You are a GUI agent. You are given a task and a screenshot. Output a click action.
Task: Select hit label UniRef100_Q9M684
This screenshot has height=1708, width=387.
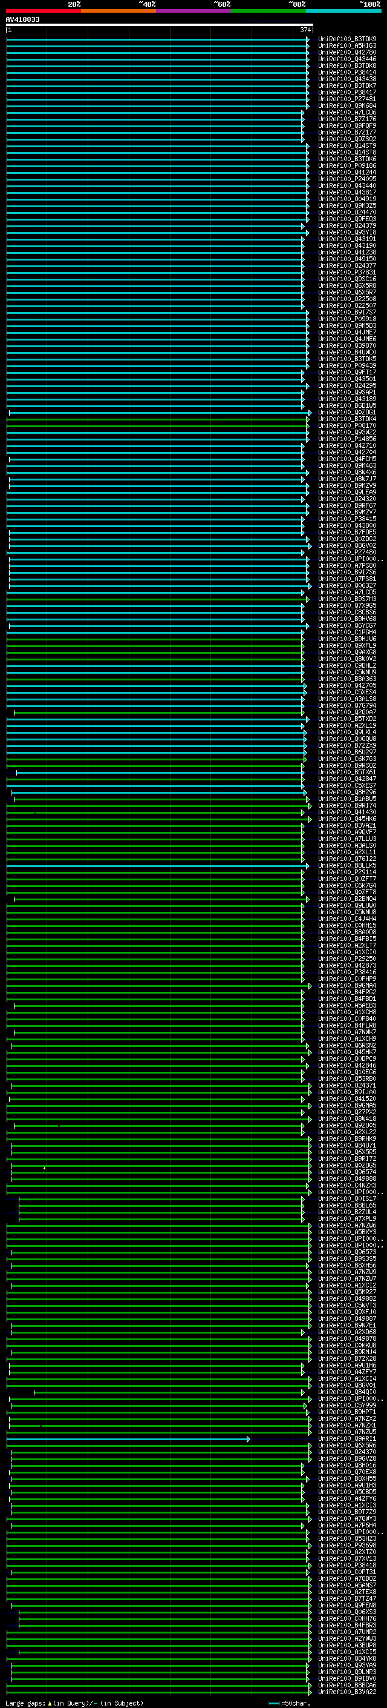pos(347,105)
